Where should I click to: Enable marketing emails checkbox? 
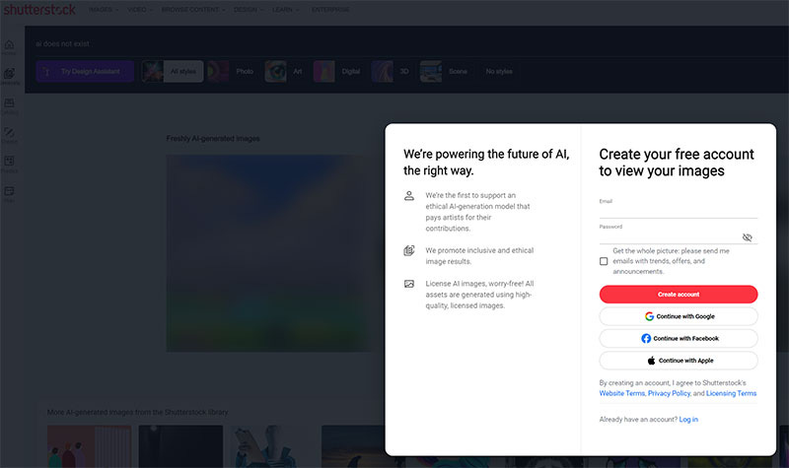(x=604, y=261)
